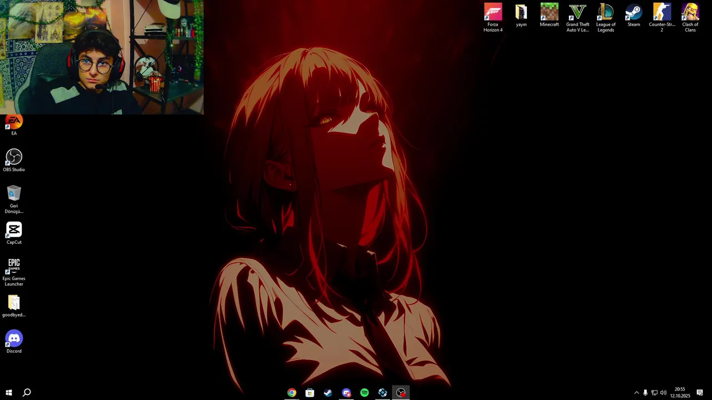Viewport: 712px width, 400px height.
Task: Select the Geri Dönüşüm recycle bin icon
Action: [14, 199]
